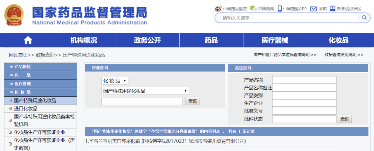Open the 化妆品 navigation menu
Viewport: 374px width, 151px height.
(338, 40)
